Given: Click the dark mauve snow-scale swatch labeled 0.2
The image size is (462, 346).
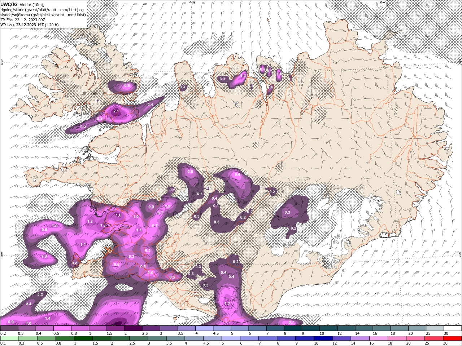Looking at the screenshot, I should point(9,328).
